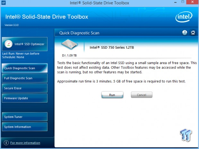Click the info icon beside For more information

pyautogui.click(x=6, y=143)
